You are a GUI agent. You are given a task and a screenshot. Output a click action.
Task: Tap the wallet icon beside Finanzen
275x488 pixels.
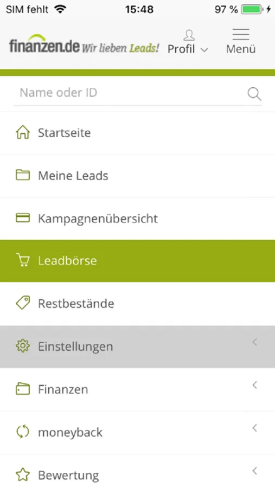pyautogui.click(x=23, y=389)
